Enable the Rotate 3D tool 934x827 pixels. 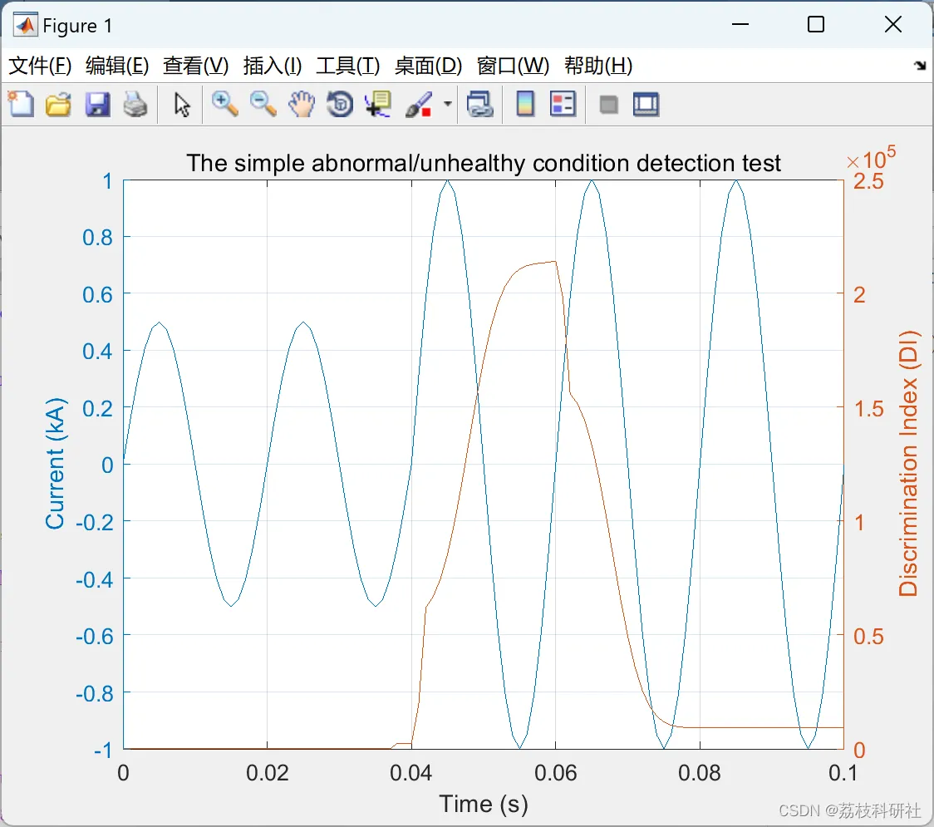[340, 104]
